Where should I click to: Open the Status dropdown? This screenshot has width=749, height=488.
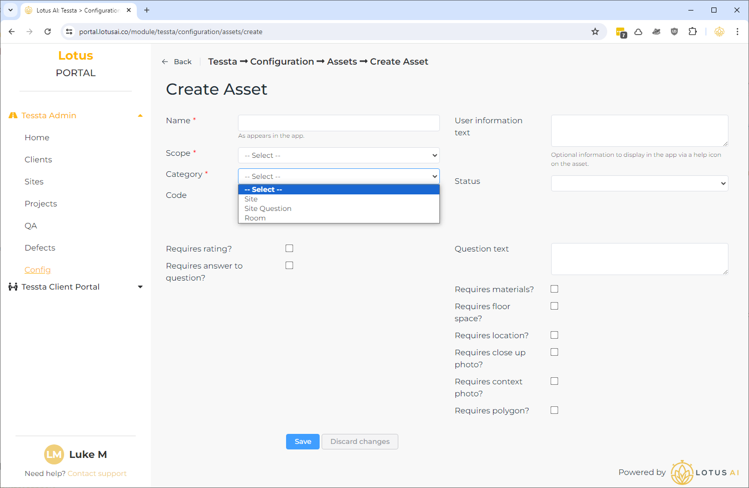point(639,183)
